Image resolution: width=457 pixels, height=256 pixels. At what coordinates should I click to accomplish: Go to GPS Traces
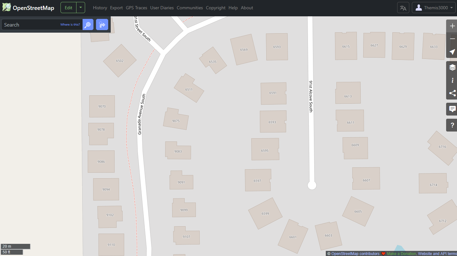pos(136,8)
